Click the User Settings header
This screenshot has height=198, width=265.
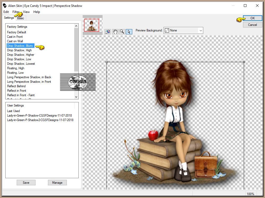click(x=15, y=105)
